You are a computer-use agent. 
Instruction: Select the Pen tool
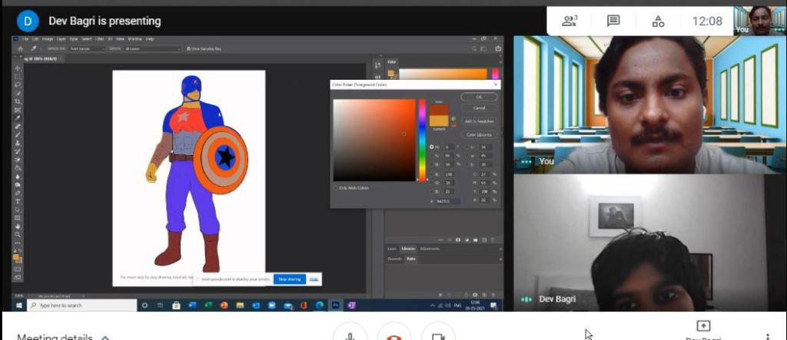tap(18, 193)
